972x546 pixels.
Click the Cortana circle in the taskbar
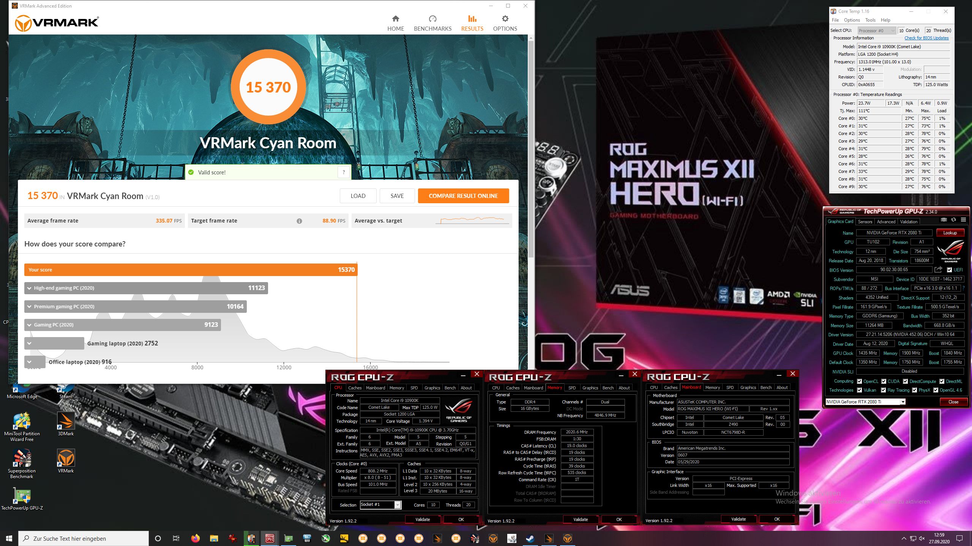coord(158,538)
